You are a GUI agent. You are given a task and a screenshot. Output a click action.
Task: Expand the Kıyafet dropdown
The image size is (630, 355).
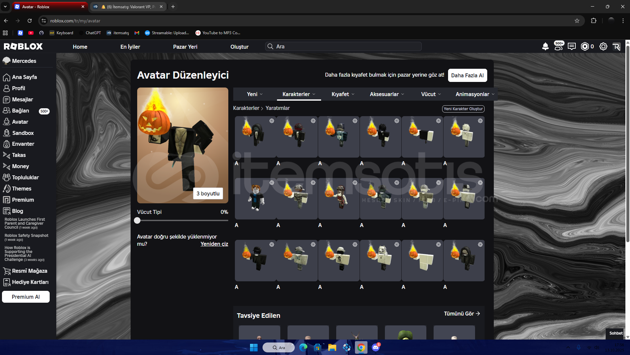coord(343,94)
